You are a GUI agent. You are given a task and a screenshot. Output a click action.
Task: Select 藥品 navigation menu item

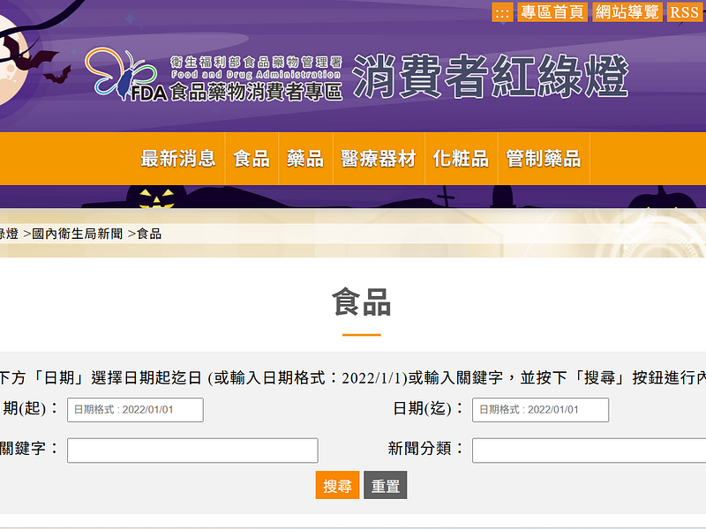click(x=305, y=159)
